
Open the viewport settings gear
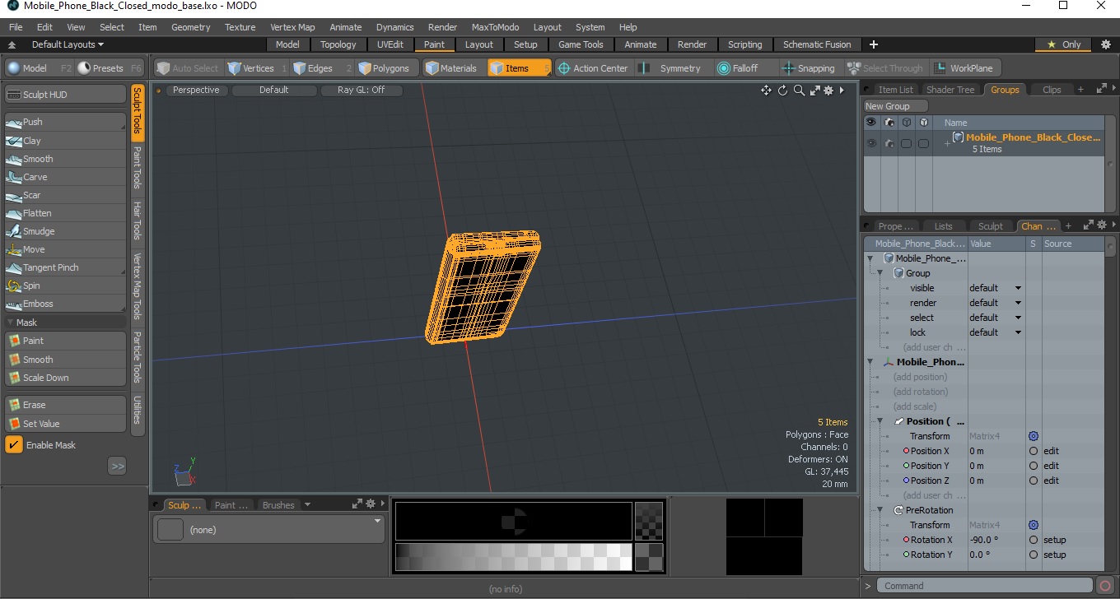[828, 91]
